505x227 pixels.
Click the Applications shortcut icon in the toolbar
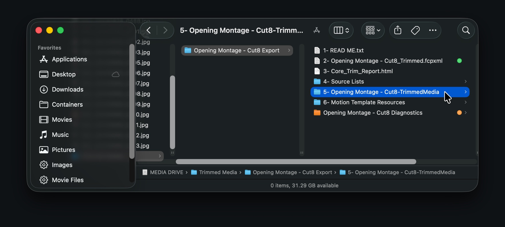(317, 30)
